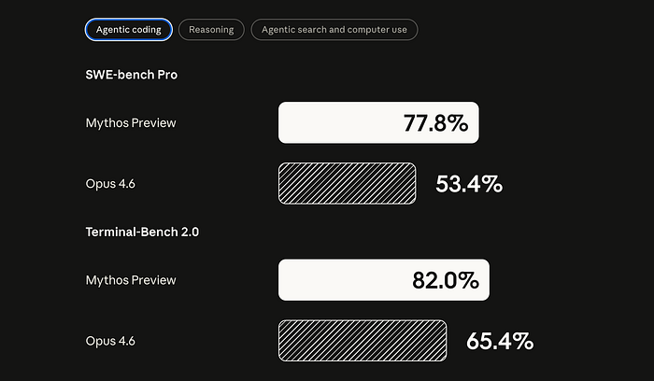Image resolution: width=654 pixels, height=381 pixels.
Task: Click the SWE-bench Pro heading
Action: click(131, 75)
